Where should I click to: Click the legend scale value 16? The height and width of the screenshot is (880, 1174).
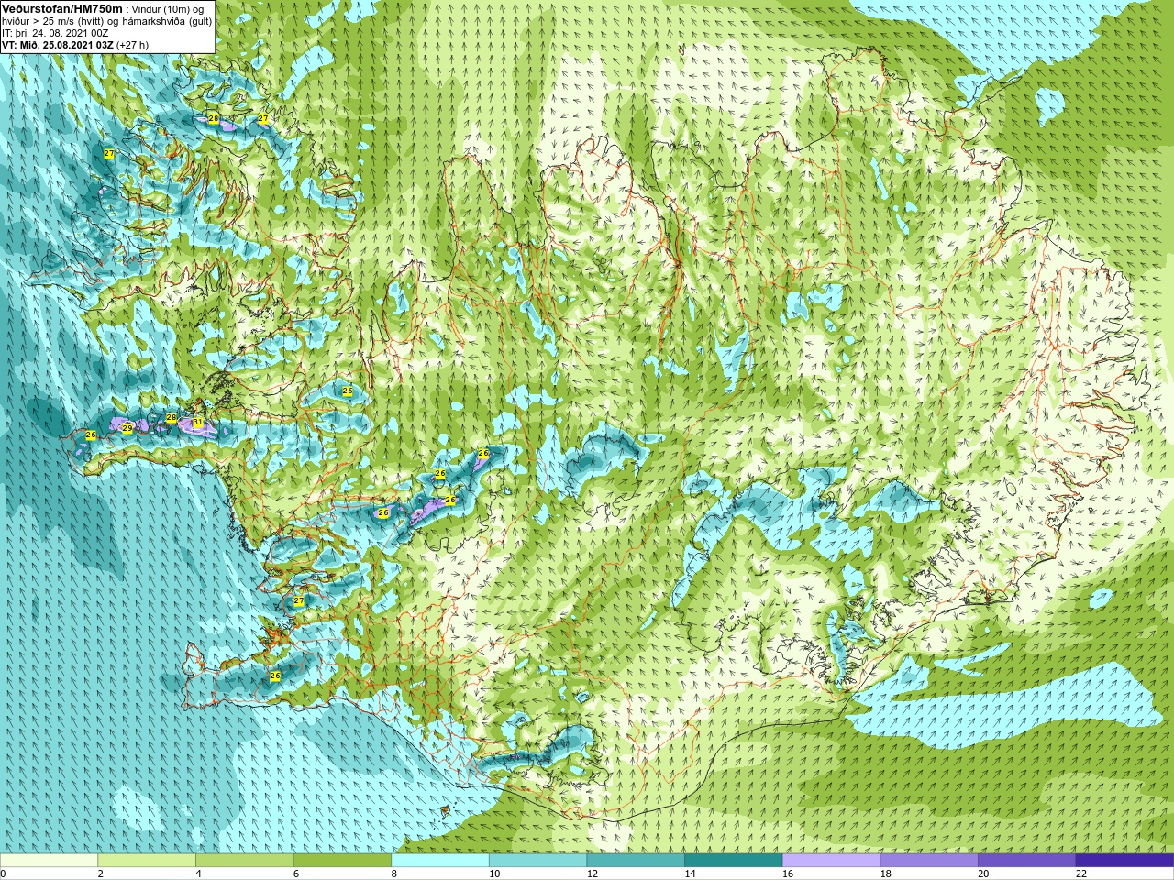(x=788, y=874)
